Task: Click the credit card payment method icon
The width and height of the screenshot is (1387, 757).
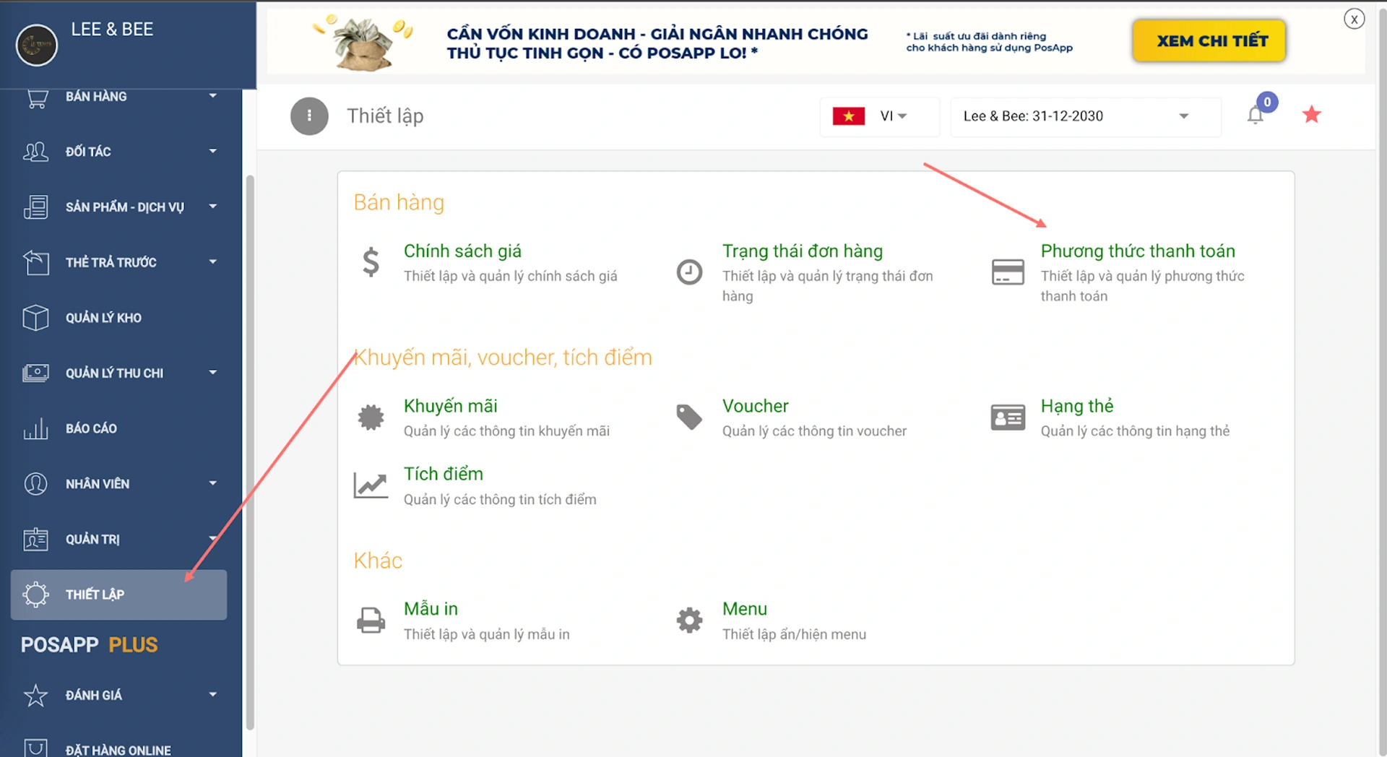Action: pyautogui.click(x=1008, y=272)
